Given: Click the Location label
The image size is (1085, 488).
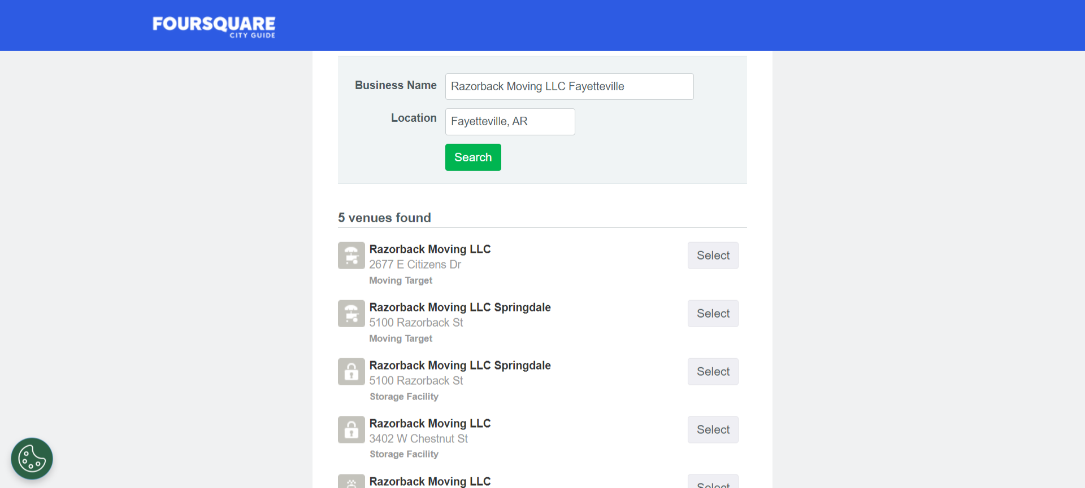Looking at the screenshot, I should (x=414, y=118).
